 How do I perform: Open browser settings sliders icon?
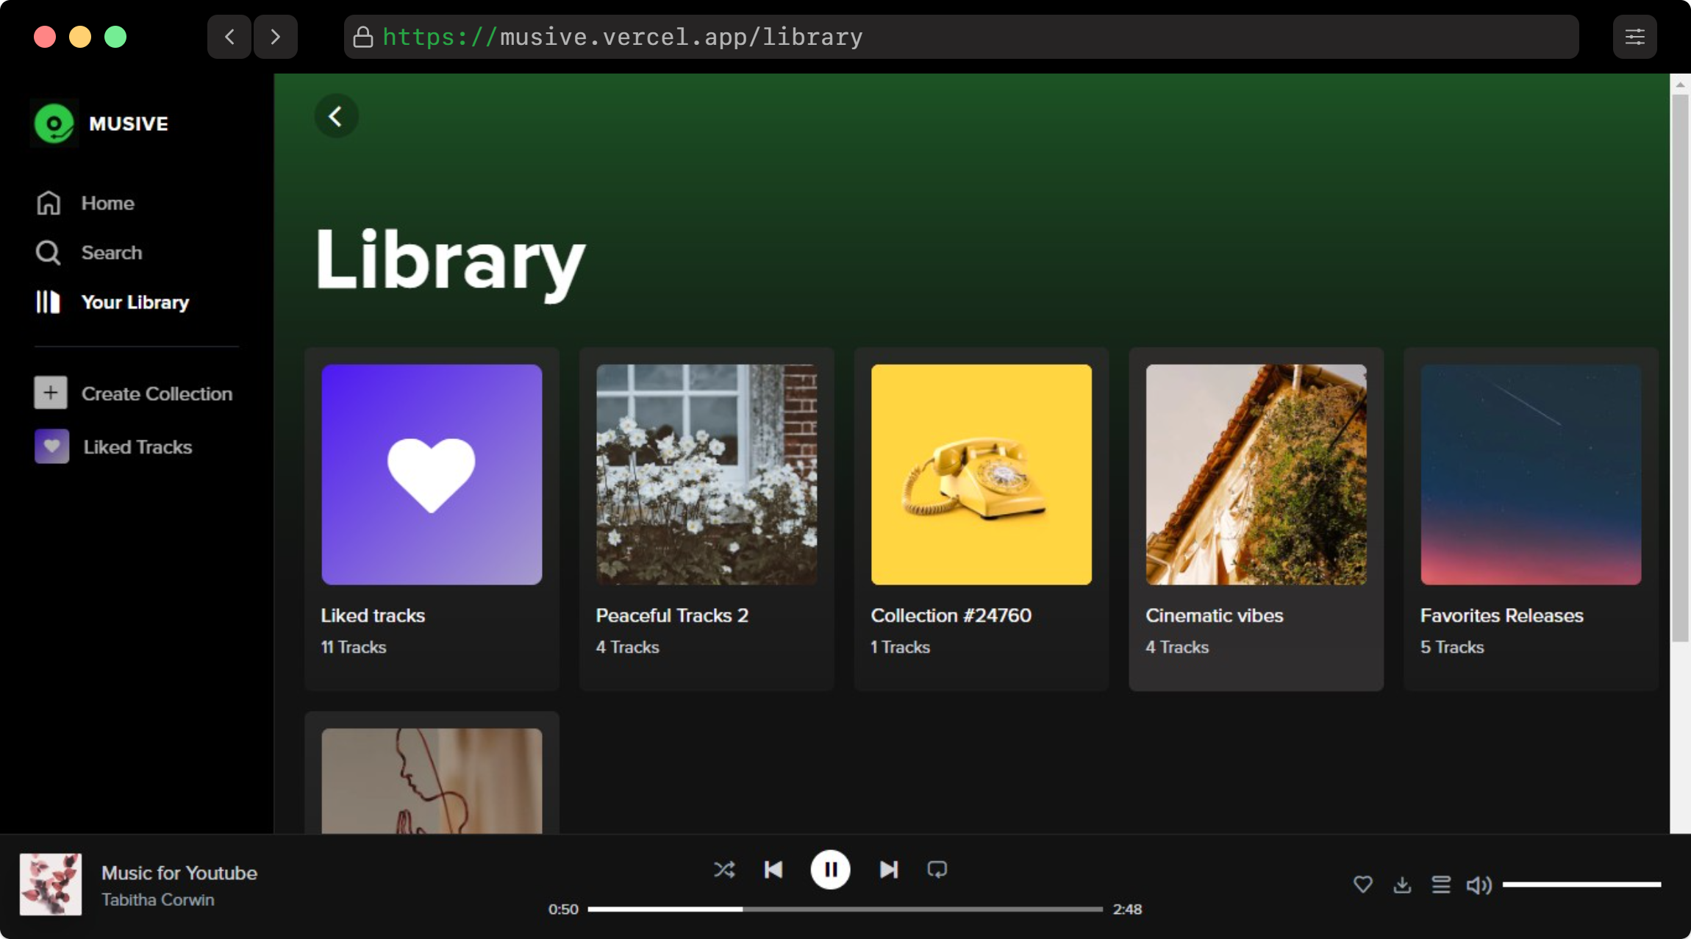click(x=1634, y=37)
